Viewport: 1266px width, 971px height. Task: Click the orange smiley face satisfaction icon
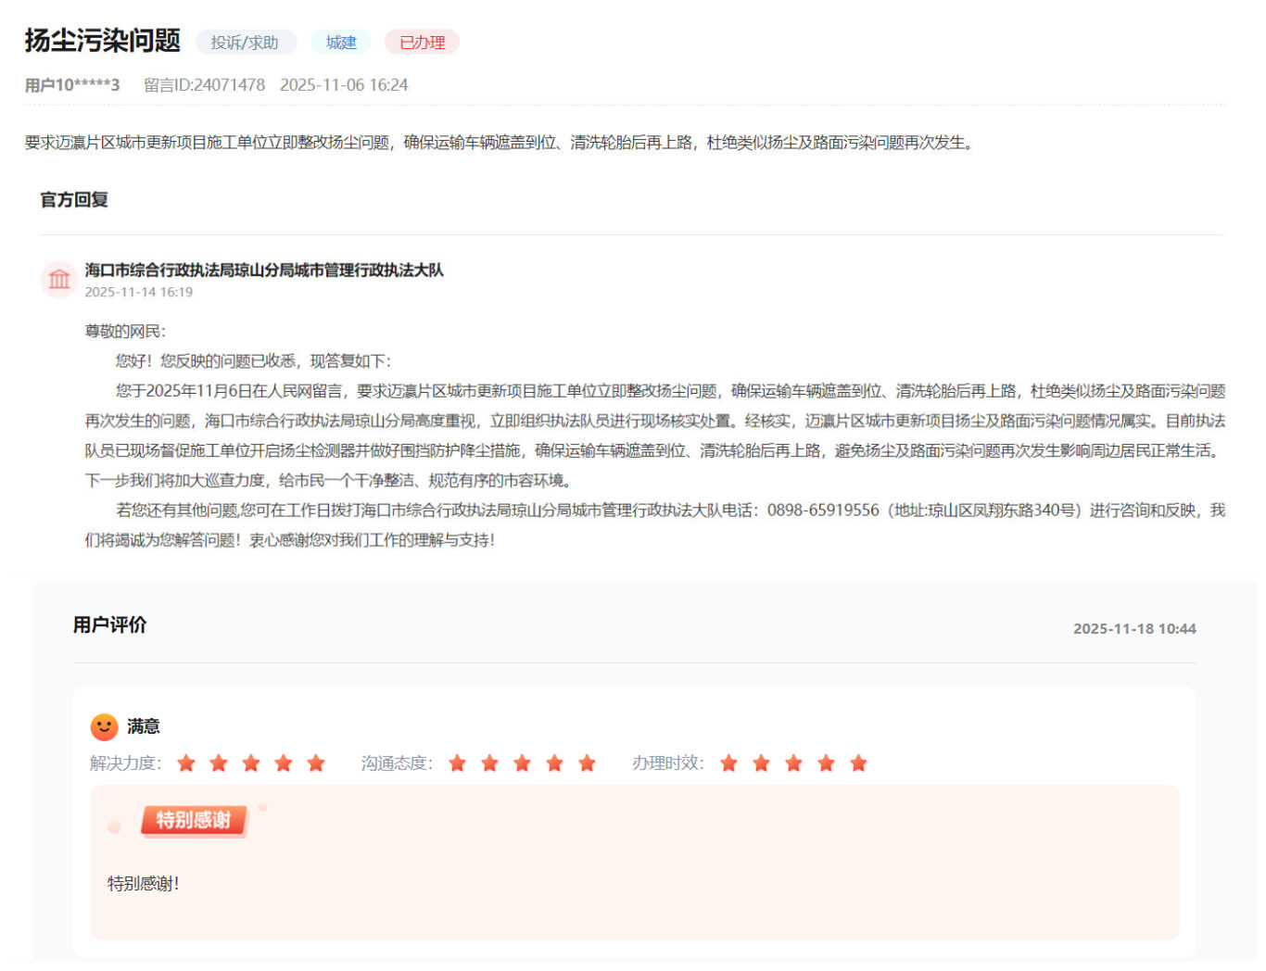[x=104, y=726]
